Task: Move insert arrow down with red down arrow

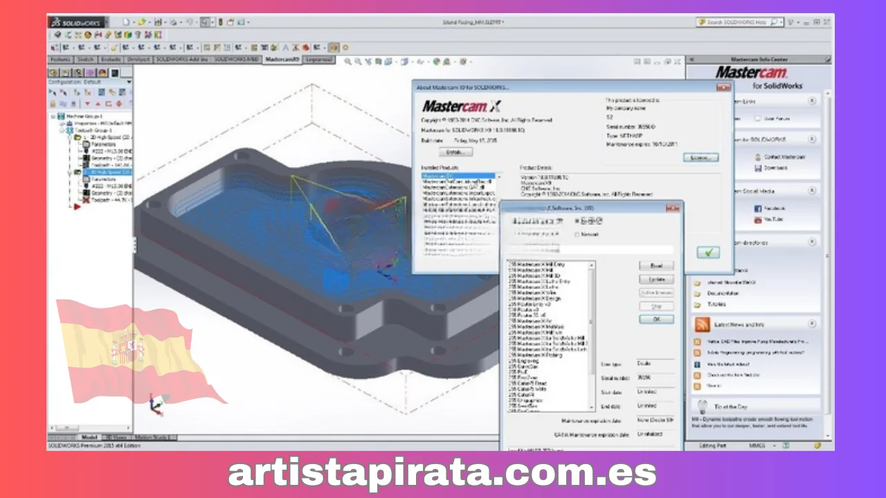Action: 87,104
